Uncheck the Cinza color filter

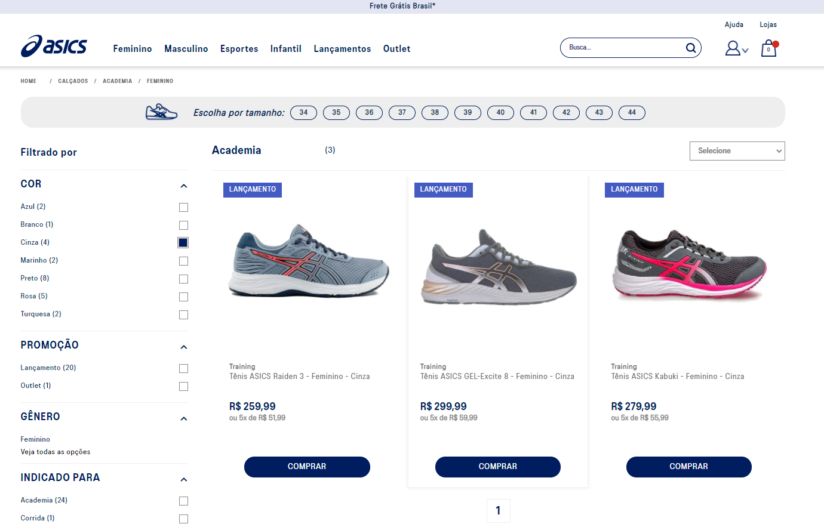coord(183,243)
